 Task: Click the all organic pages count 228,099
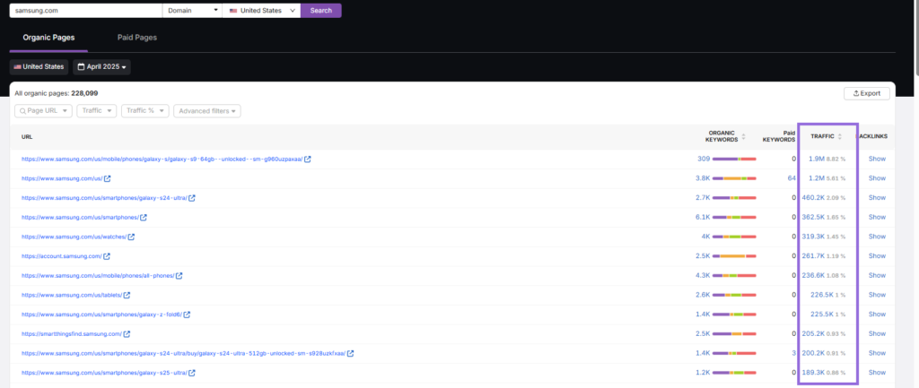(84, 93)
